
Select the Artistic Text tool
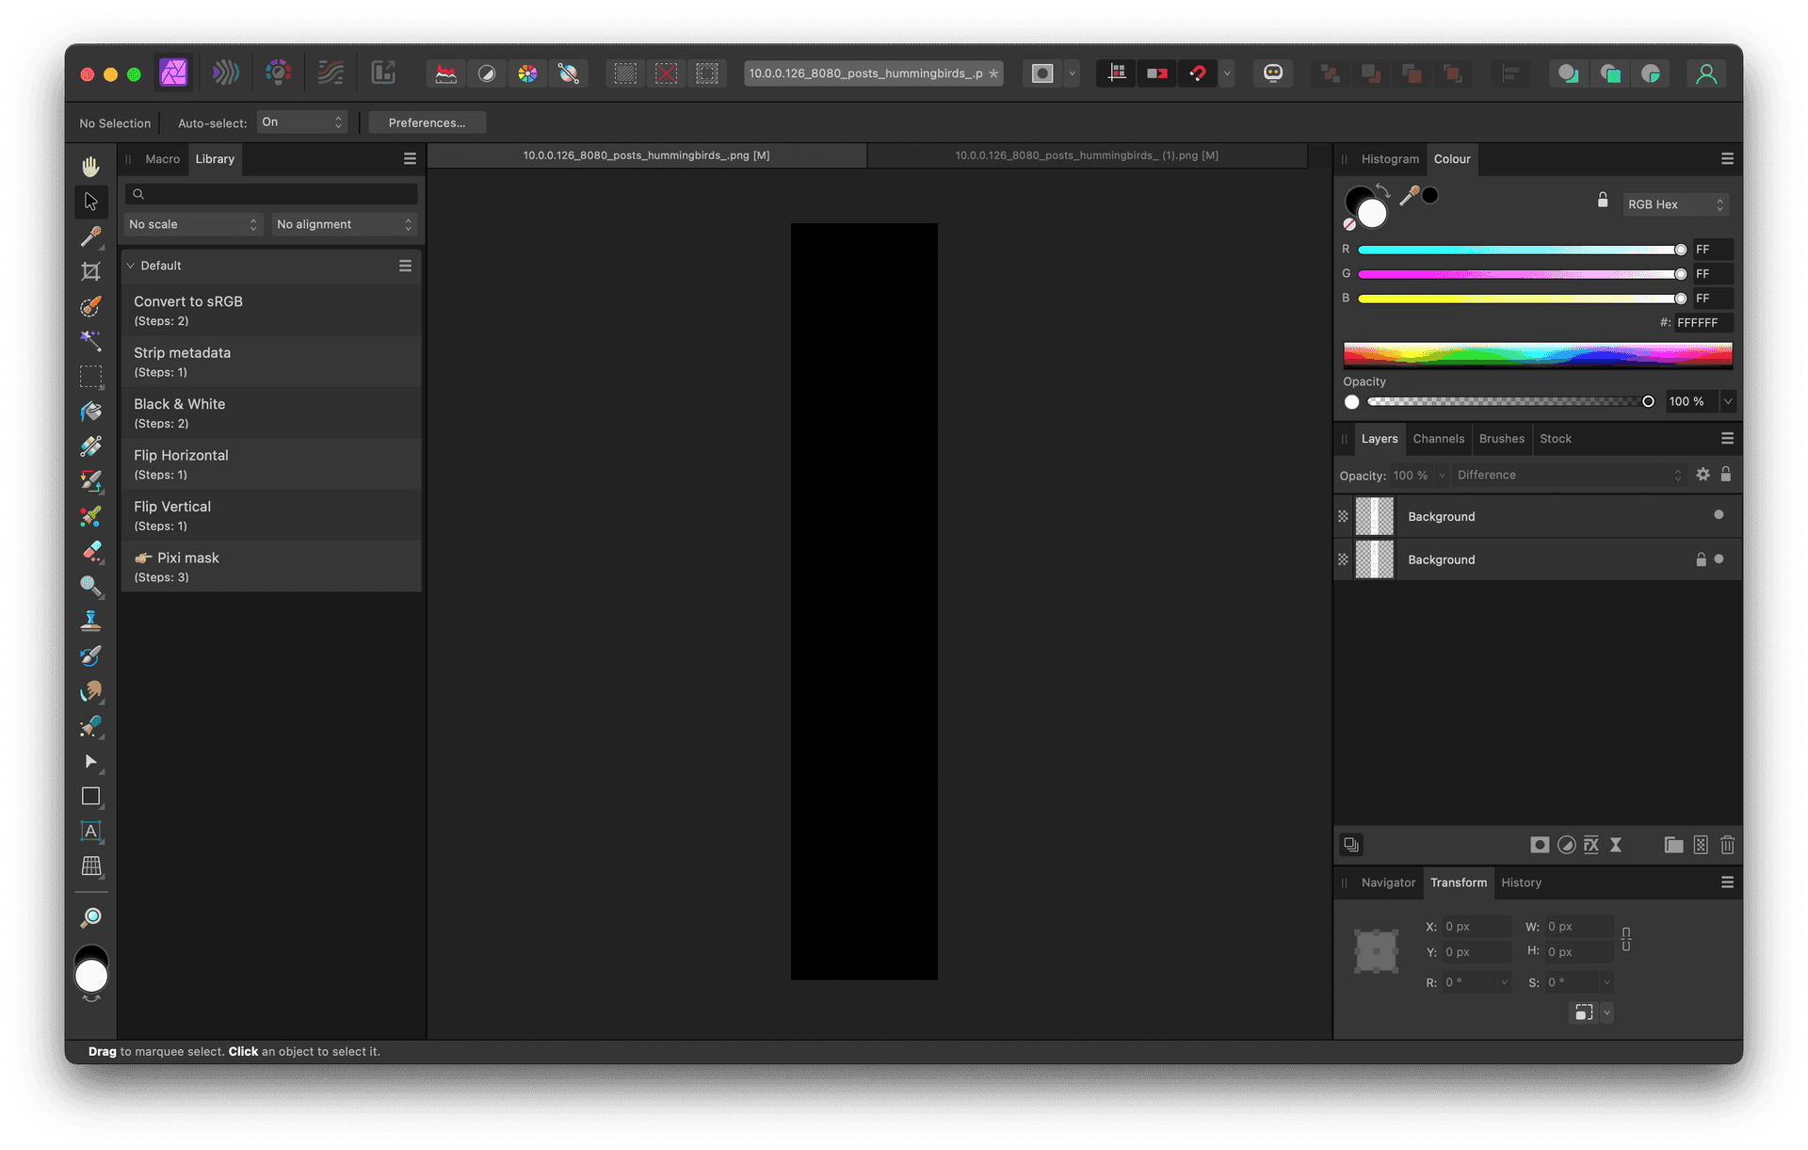coord(90,831)
